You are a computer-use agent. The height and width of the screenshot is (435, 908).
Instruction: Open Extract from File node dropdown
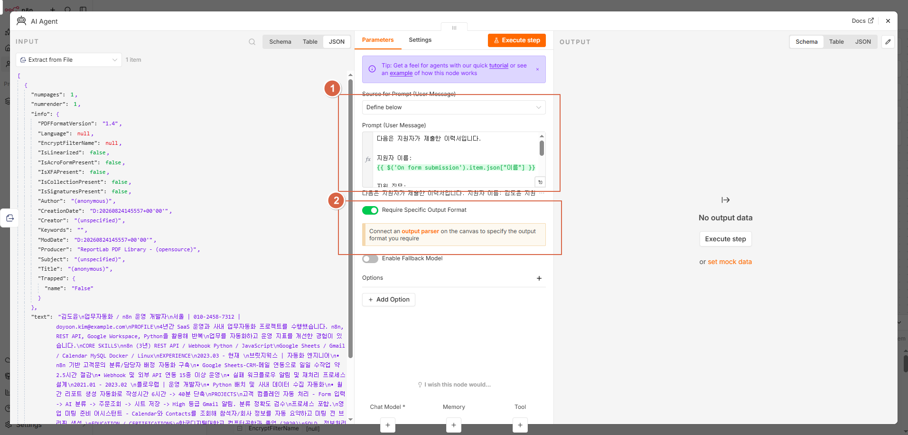click(69, 60)
